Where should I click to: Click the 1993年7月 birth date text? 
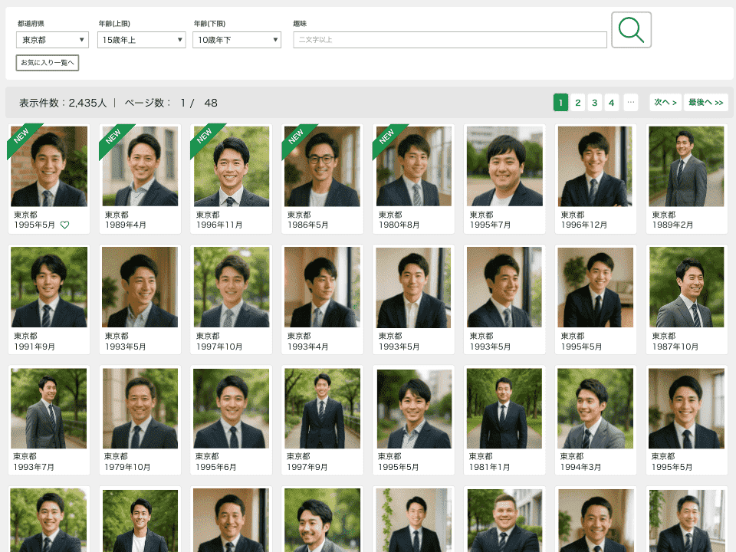(x=34, y=467)
